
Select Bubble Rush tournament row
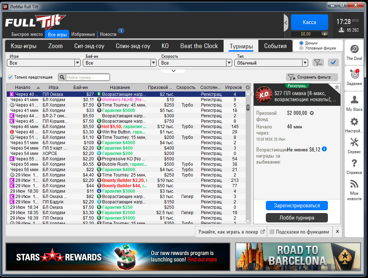[126, 164]
